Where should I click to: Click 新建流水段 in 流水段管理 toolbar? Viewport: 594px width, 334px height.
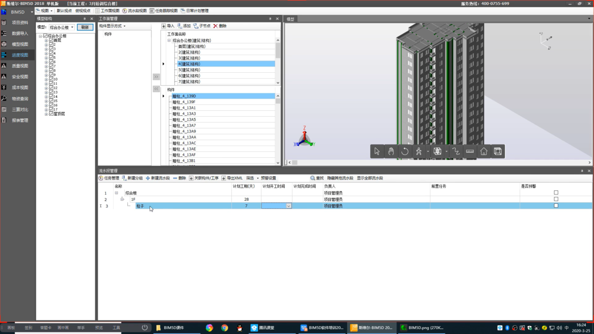pos(158,178)
